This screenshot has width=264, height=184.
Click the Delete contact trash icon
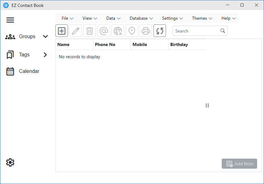tap(90, 31)
